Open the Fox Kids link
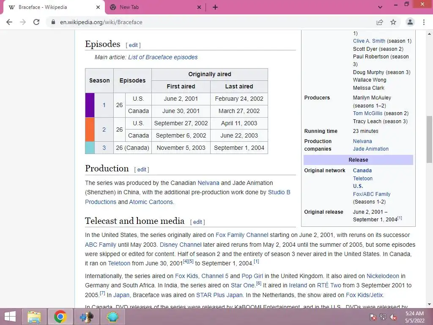Image resolution: width=433 pixels, height=325 pixels. 186,276
